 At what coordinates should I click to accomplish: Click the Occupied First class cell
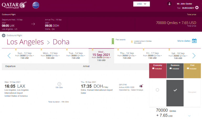pos(192,92)
